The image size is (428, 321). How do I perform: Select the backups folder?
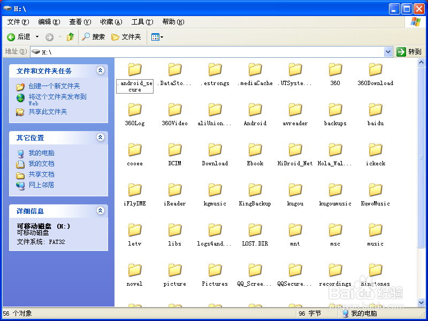335,114
